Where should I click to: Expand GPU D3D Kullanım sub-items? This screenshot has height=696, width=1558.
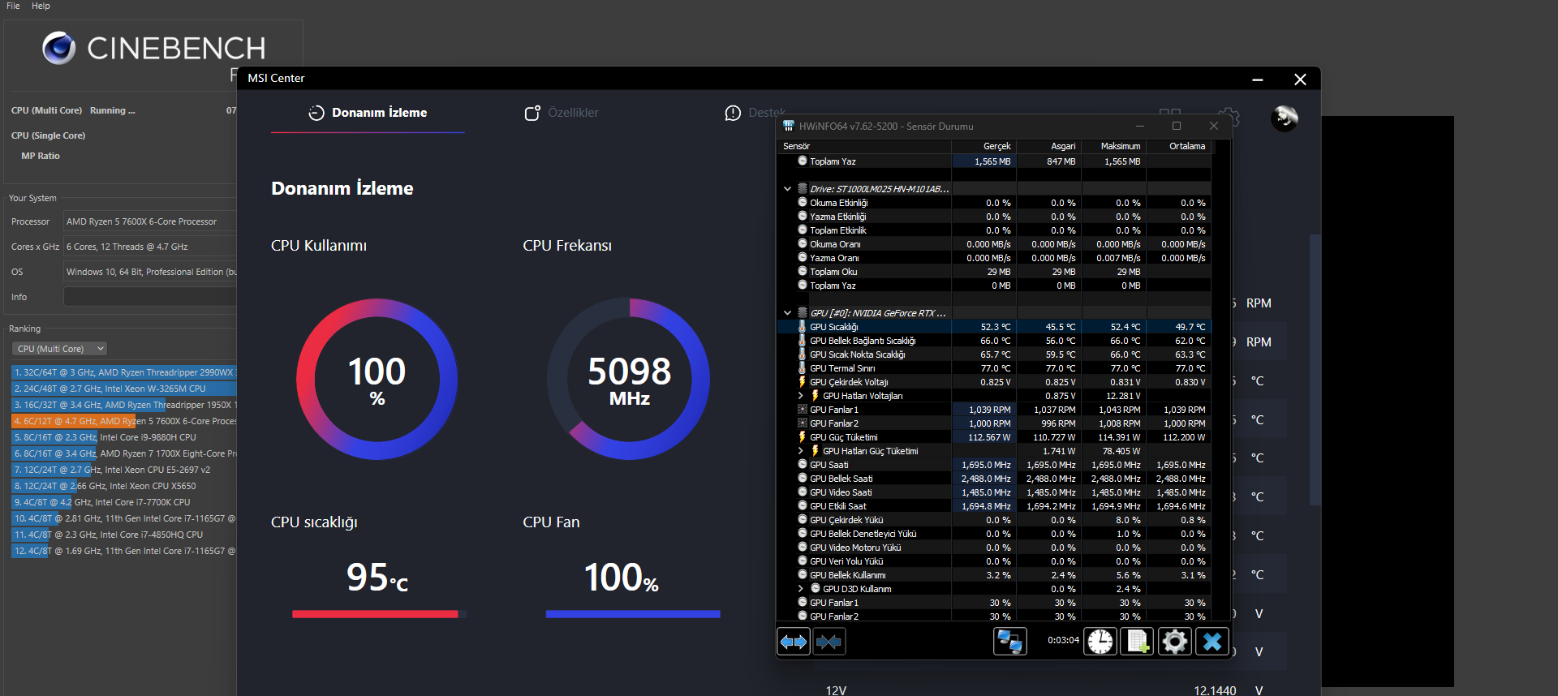click(x=801, y=589)
